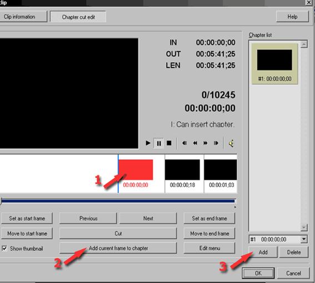Image resolution: width=315 pixels, height=283 pixels.
Task: Open the chapter #1 00:00:00;00 dropdown
Action: coord(303,239)
